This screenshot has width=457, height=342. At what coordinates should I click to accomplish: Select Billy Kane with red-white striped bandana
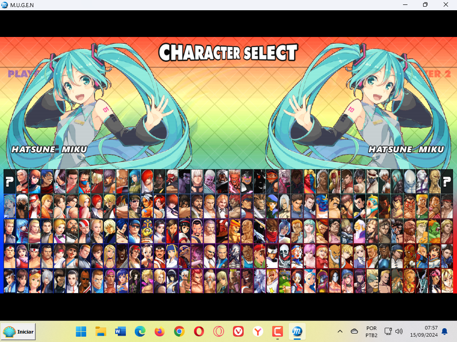(84, 232)
